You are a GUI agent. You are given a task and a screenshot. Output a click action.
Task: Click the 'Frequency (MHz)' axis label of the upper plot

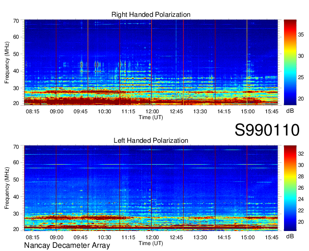point(7,62)
